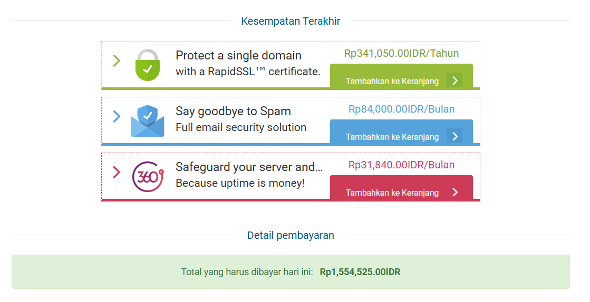Image resolution: width=590 pixels, height=302 pixels.
Task: Click the blue email shield spam icon
Action: click(x=148, y=120)
